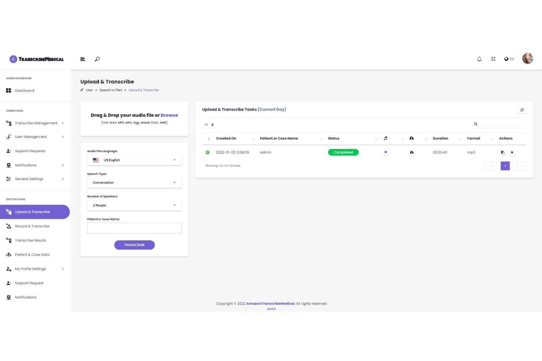542x361 pixels.
Task: Click the Completed status badge
Action: [343, 152]
